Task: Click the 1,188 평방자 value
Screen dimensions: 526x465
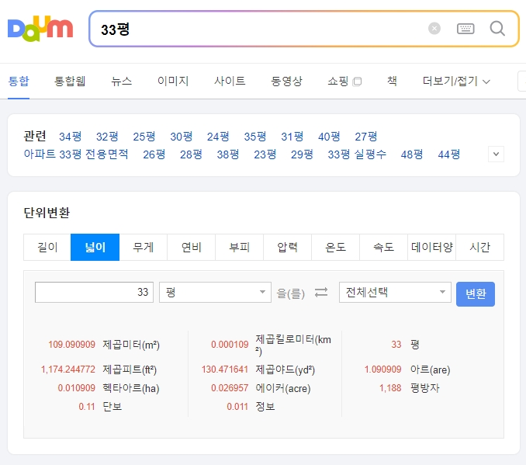Action: tap(390, 388)
